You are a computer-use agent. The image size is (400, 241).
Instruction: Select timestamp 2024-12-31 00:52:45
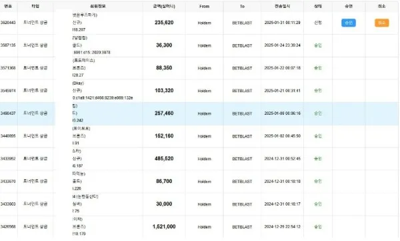[x=283, y=158]
